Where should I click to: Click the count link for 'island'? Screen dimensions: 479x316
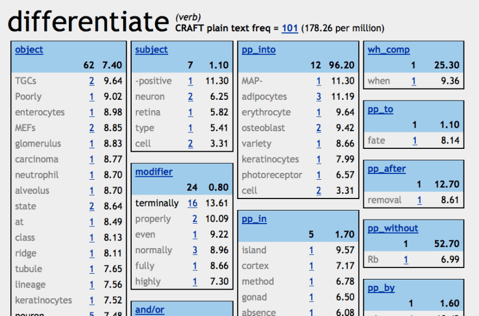pyautogui.click(x=311, y=250)
